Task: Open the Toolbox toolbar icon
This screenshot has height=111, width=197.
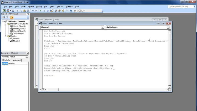Action: coord(66,11)
